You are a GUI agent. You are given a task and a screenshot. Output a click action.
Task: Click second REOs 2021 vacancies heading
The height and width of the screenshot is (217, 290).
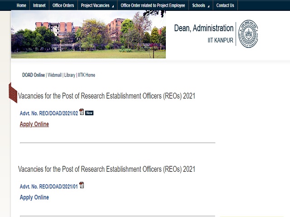[106, 169]
